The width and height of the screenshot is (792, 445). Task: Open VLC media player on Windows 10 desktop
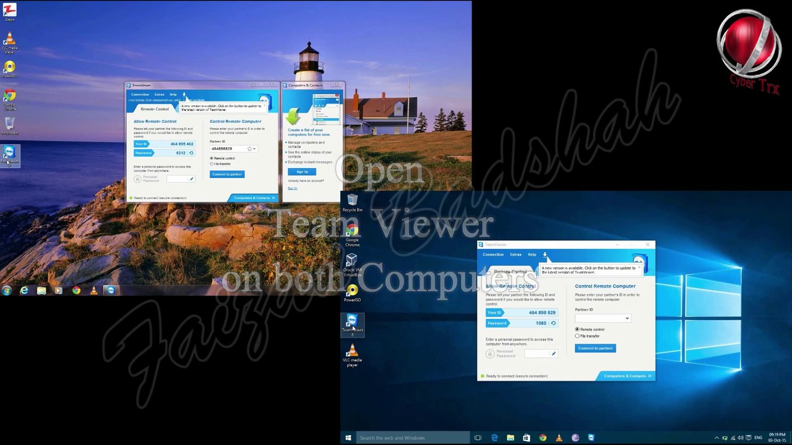pos(352,355)
